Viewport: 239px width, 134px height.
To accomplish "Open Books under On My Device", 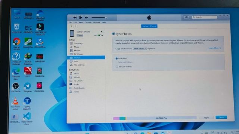I will click(76, 84).
